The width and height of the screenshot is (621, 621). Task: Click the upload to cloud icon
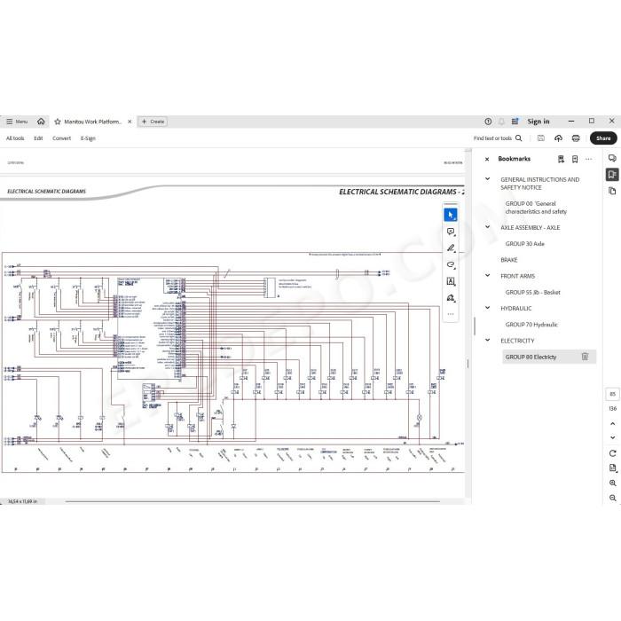tap(558, 138)
